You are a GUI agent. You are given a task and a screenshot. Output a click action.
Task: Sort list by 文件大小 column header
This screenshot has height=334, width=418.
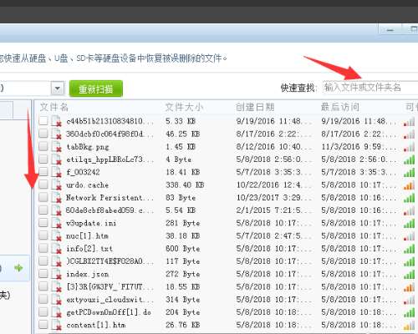[x=184, y=107]
